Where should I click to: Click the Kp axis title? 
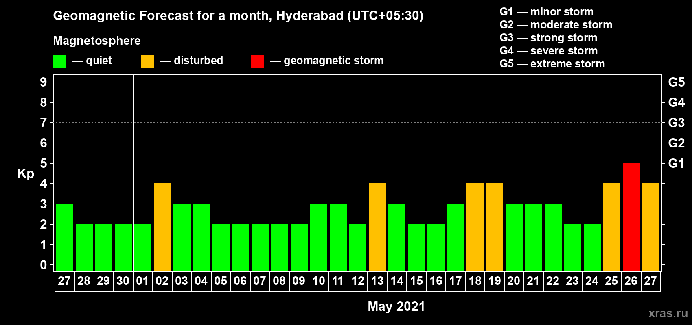coord(26,174)
